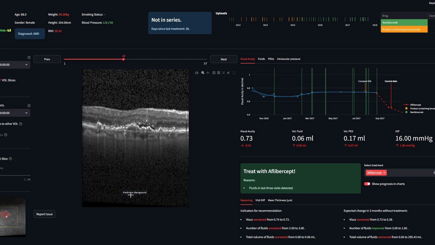Image resolution: width=435 pixels, height=245 pixels.
Task: Click the Report Issue button
Action: (44, 214)
